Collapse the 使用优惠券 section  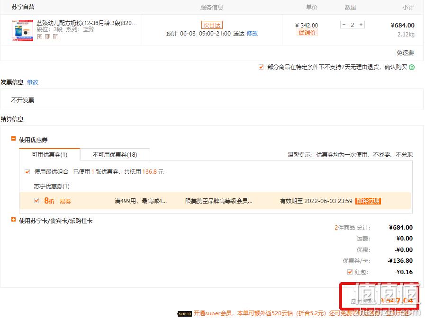click(13, 139)
